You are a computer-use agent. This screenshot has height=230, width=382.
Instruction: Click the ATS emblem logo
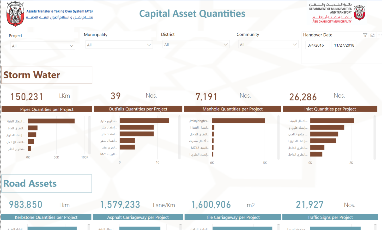15,14
